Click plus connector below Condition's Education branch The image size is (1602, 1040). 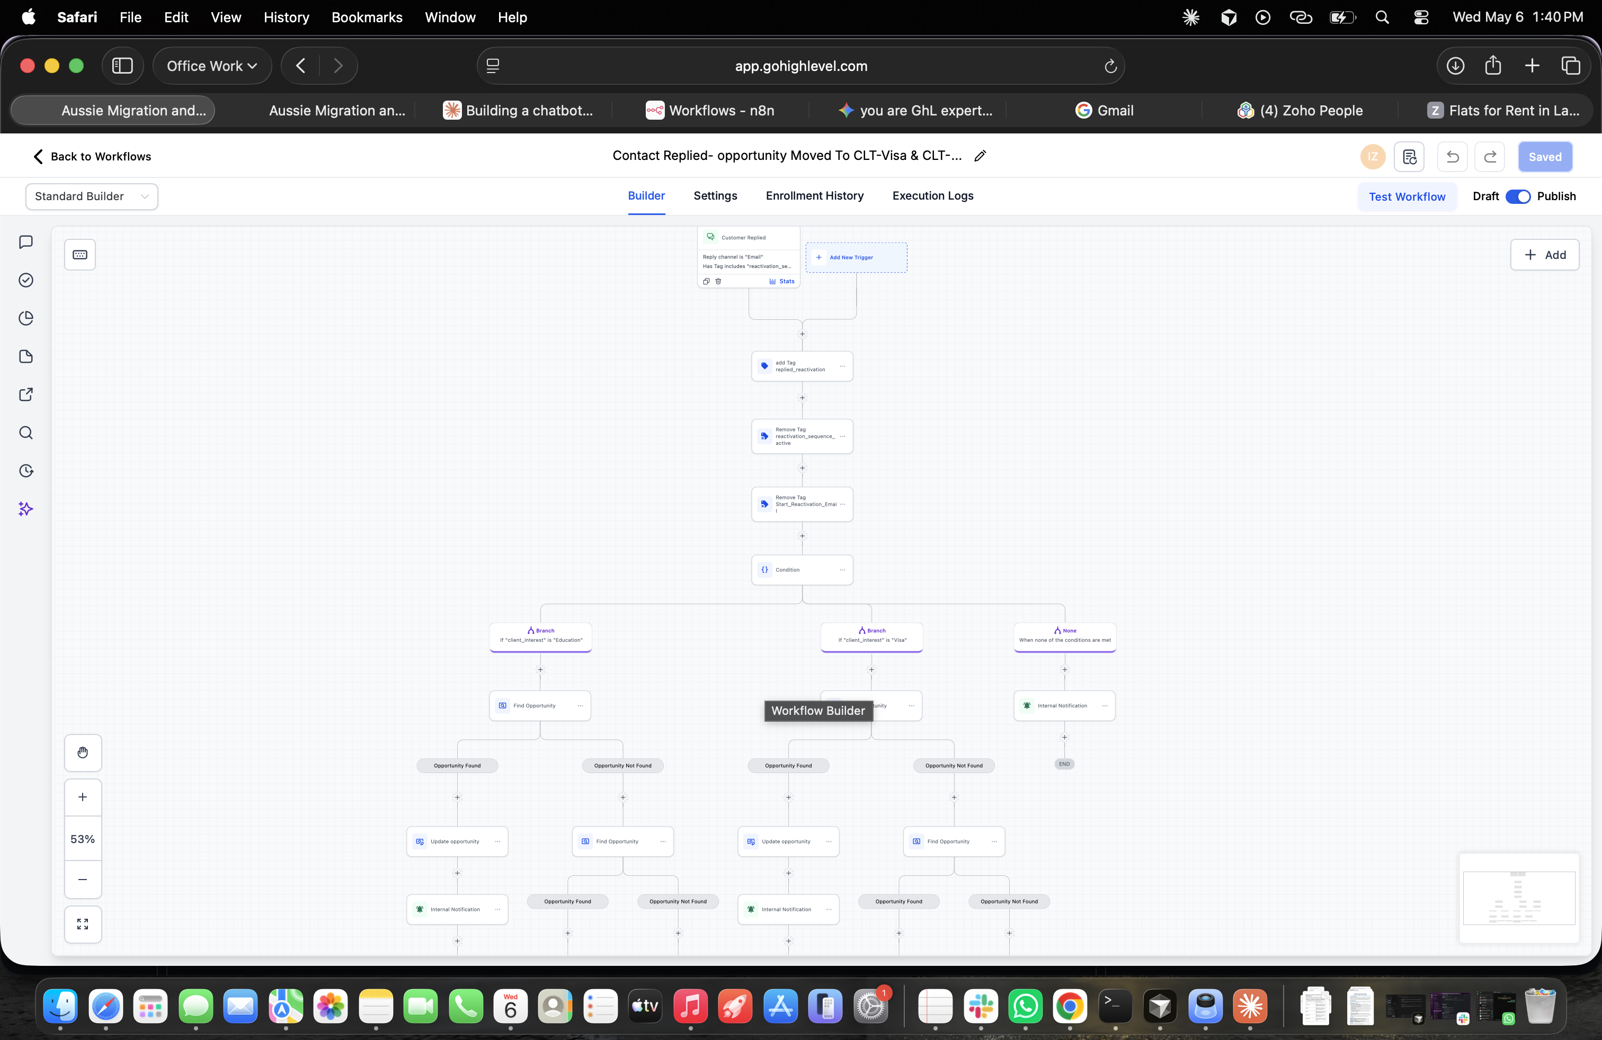click(540, 669)
